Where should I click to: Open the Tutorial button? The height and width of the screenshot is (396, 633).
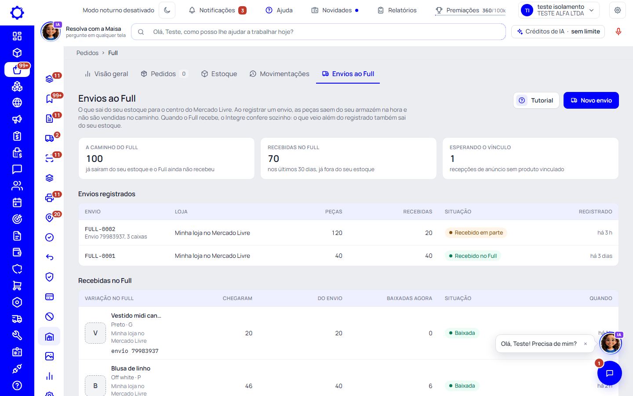click(x=536, y=100)
